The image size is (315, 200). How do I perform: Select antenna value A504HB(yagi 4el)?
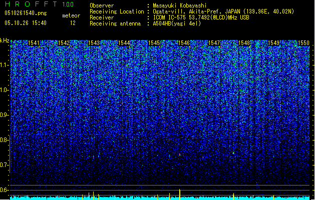pyautogui.click(x=177, y=23)
